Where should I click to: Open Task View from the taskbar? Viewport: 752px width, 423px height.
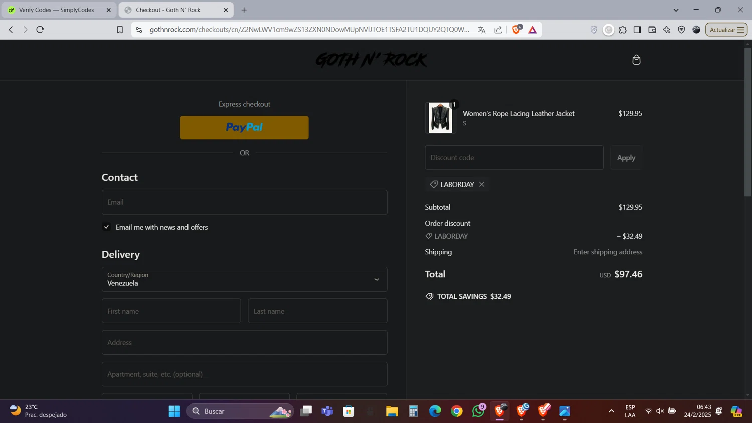coord(306,411)
